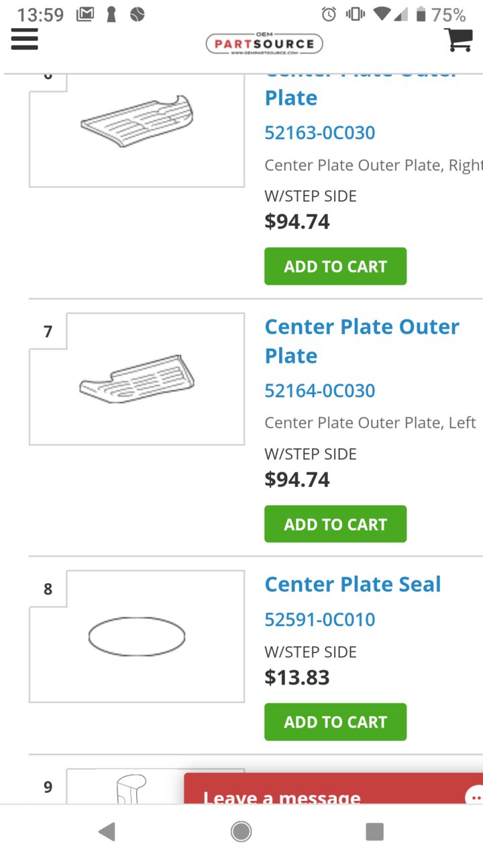Image resolution: width=483 pixels, height=860 pixels.
Task: Add part 52164-0C030 to cart
Action: (x=335, y=524)
